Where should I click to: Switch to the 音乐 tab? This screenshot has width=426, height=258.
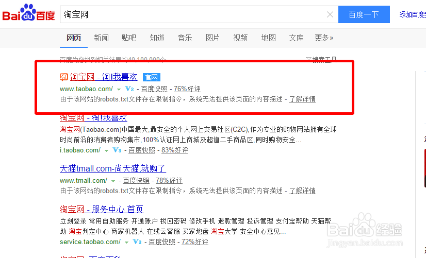pos(185,38)
